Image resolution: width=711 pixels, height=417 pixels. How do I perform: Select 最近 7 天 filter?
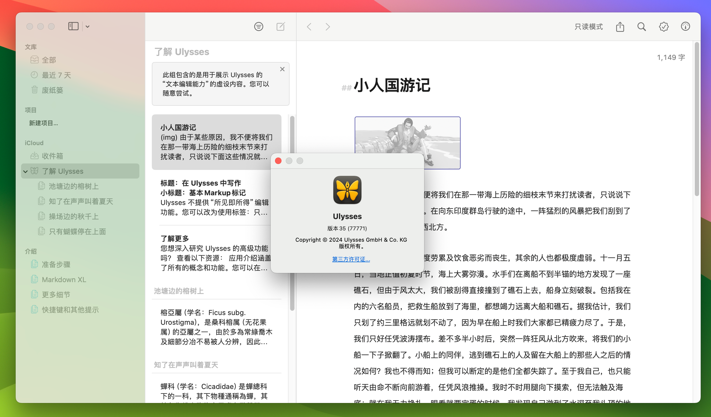pyautogui.click(x=80, y=75)
